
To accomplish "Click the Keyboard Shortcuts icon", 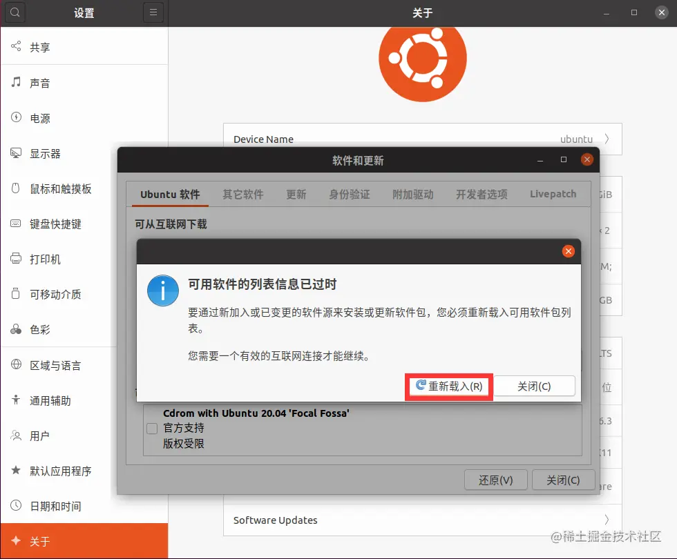I will pos(15,224).
